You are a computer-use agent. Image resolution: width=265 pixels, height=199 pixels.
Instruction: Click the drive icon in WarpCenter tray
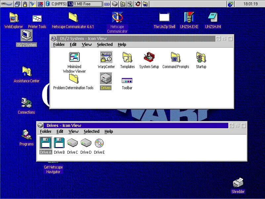coord(115,4)
